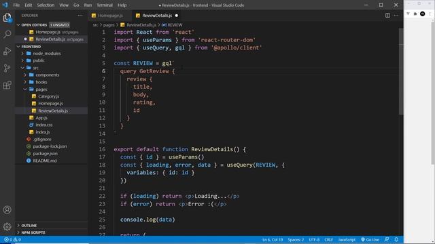Screen dimensions: 435x244
Task: Change the JavaScript language mode status
Action: pos(347,239)
